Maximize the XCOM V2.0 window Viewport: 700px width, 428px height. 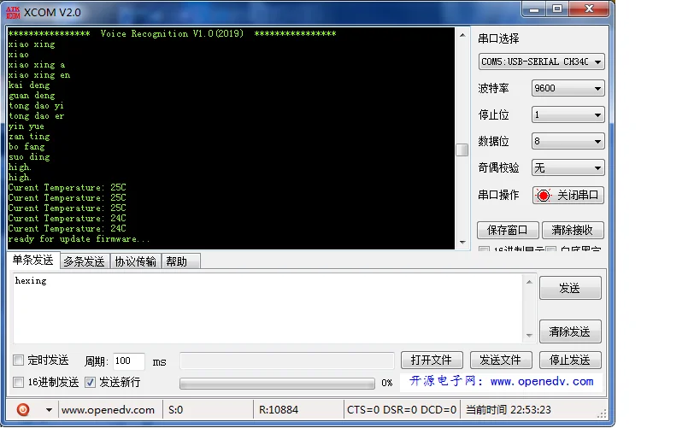click(x=557, y=9)
